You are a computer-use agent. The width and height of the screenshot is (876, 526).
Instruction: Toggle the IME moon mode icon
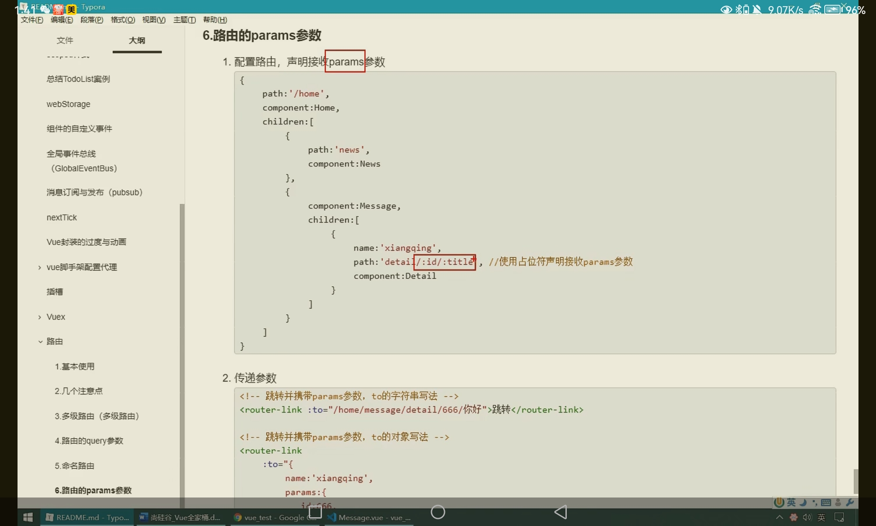pyautogui.click(x=803, y=503)
